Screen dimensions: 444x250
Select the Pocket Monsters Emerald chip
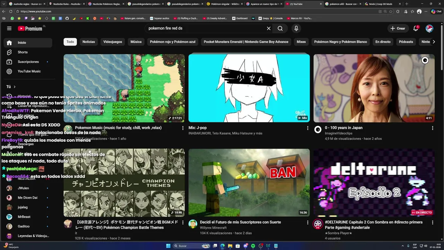(246, 42)
